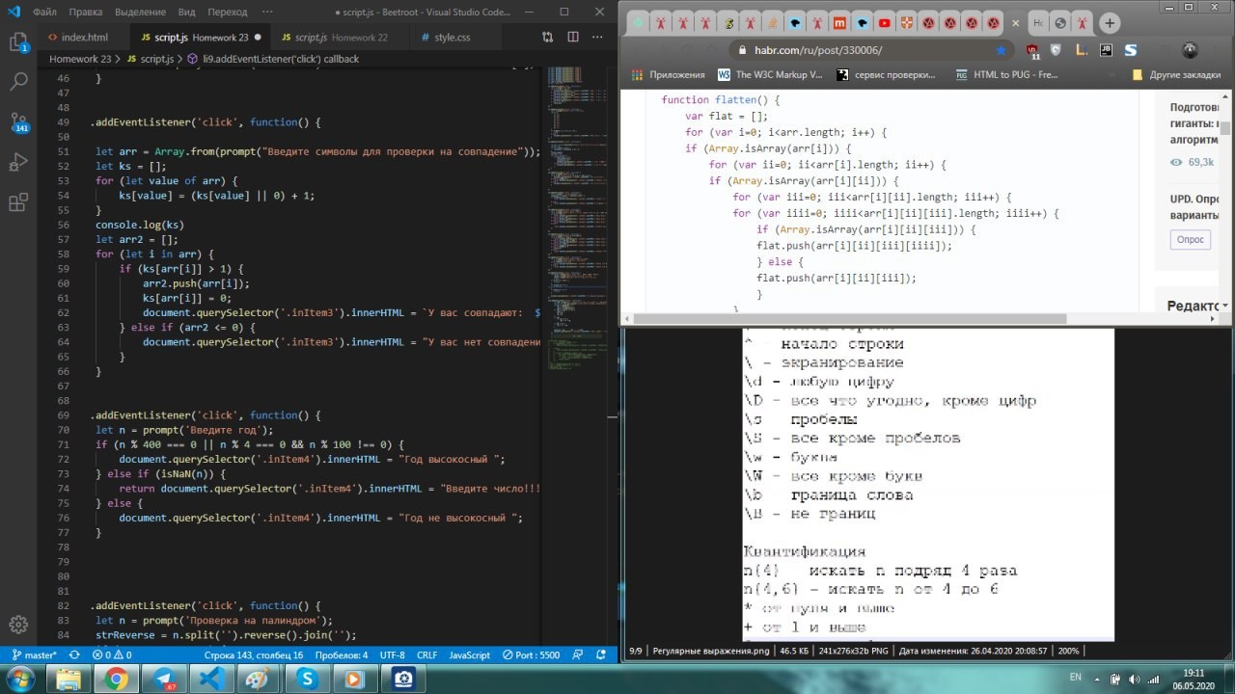Click the master branch in the status bar

pos(34,654)
